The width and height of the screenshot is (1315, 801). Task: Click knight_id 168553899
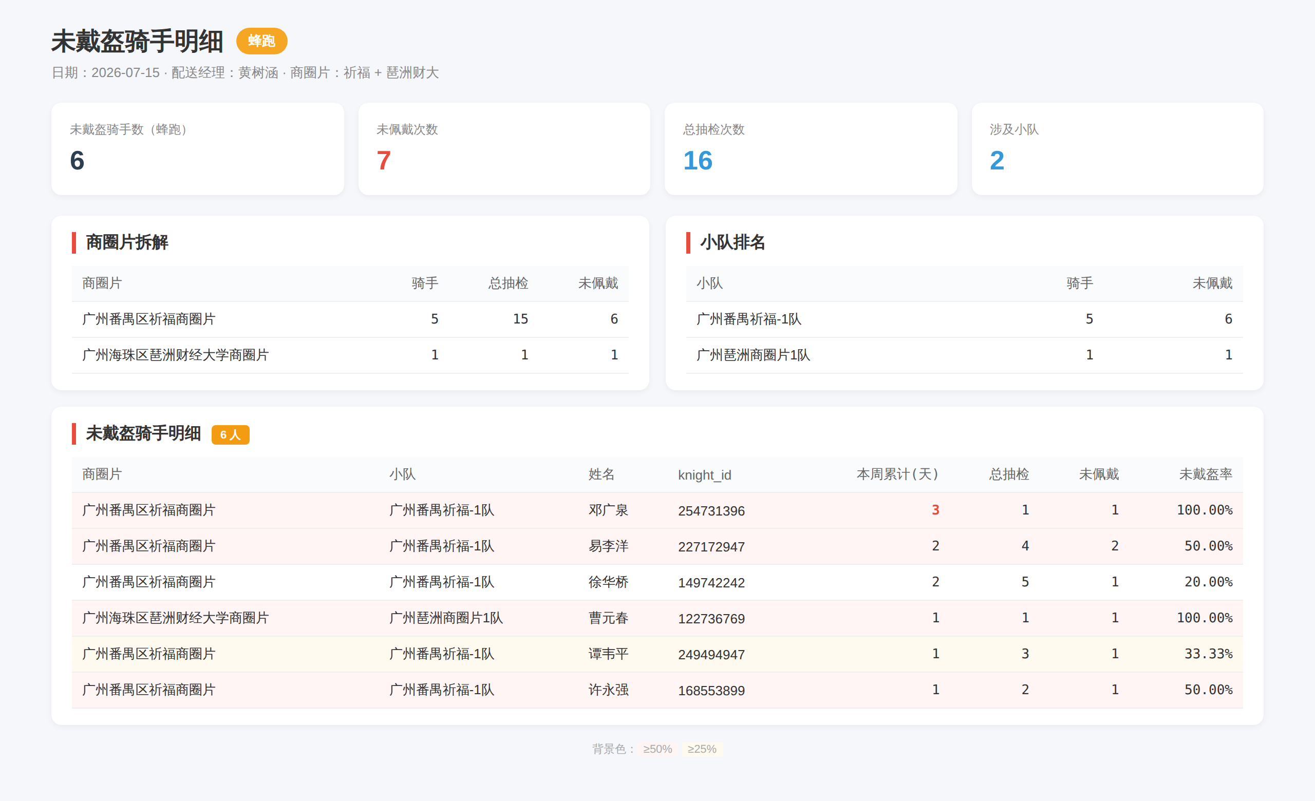[711, 691]
